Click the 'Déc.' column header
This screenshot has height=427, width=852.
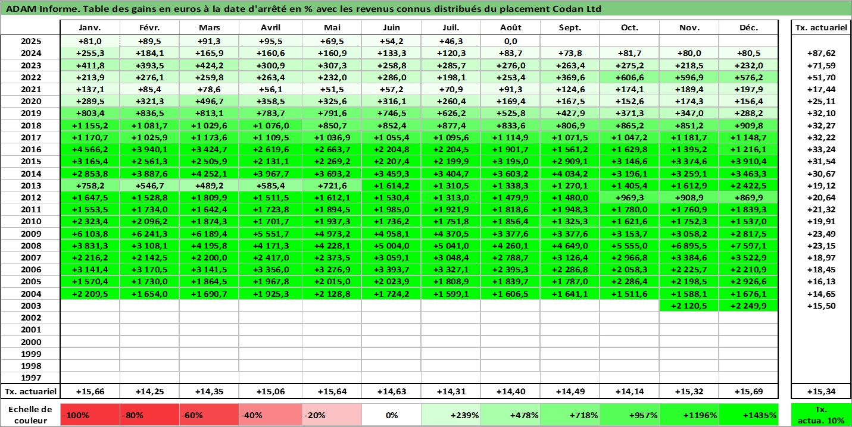748,28
